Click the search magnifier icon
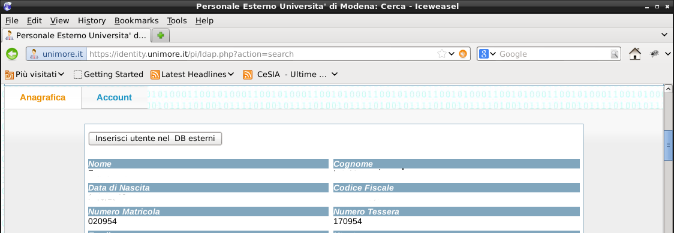 tap(615, 54)
